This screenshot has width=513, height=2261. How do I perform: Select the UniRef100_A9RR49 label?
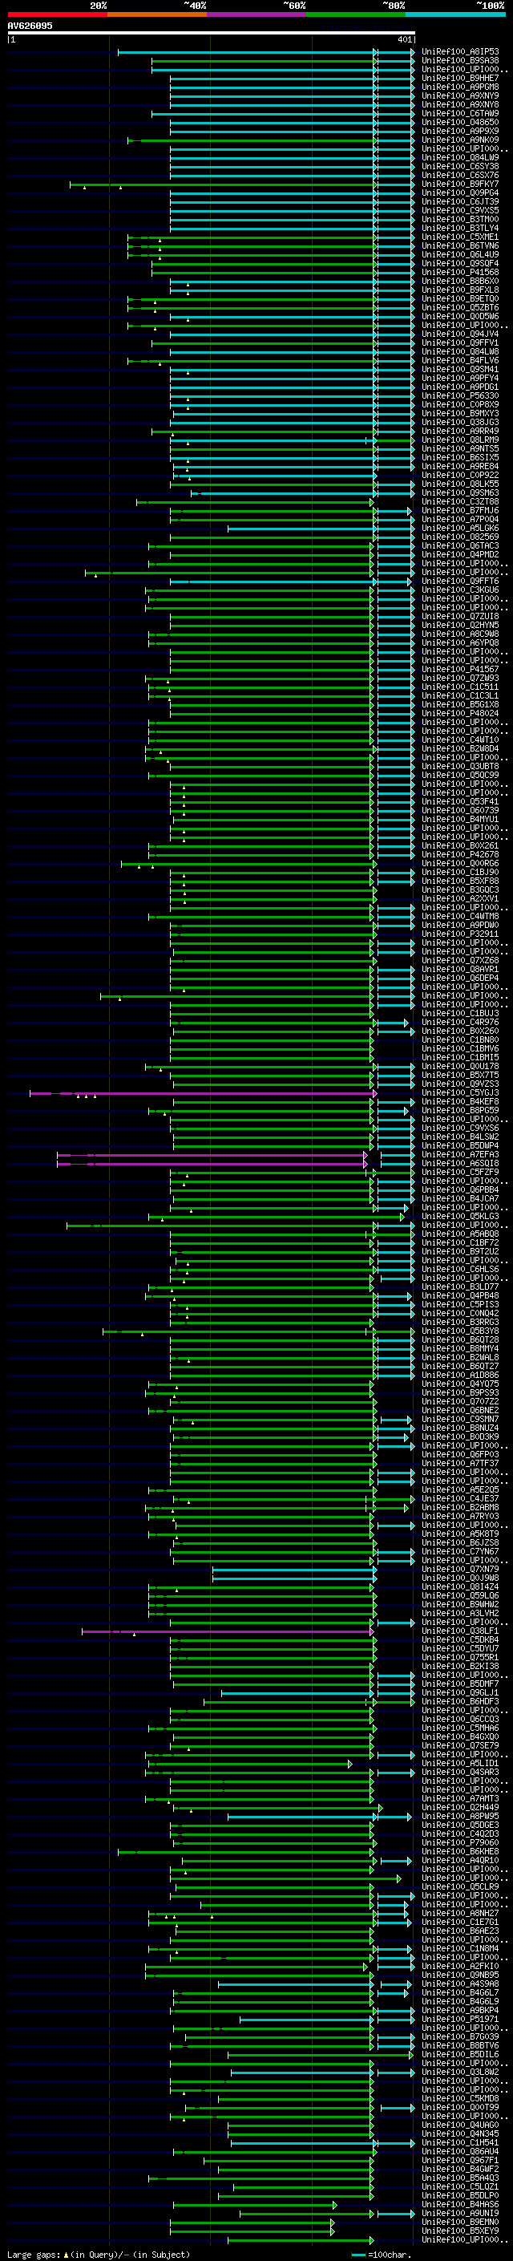point(459,431)
